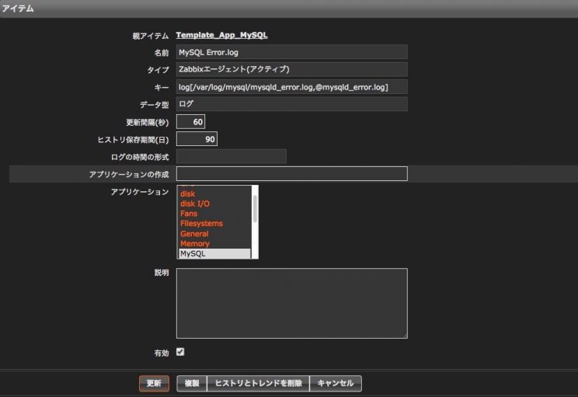Toggle the 有効 checkbox
Screen dimensions: 578x397
click(180, 352)
